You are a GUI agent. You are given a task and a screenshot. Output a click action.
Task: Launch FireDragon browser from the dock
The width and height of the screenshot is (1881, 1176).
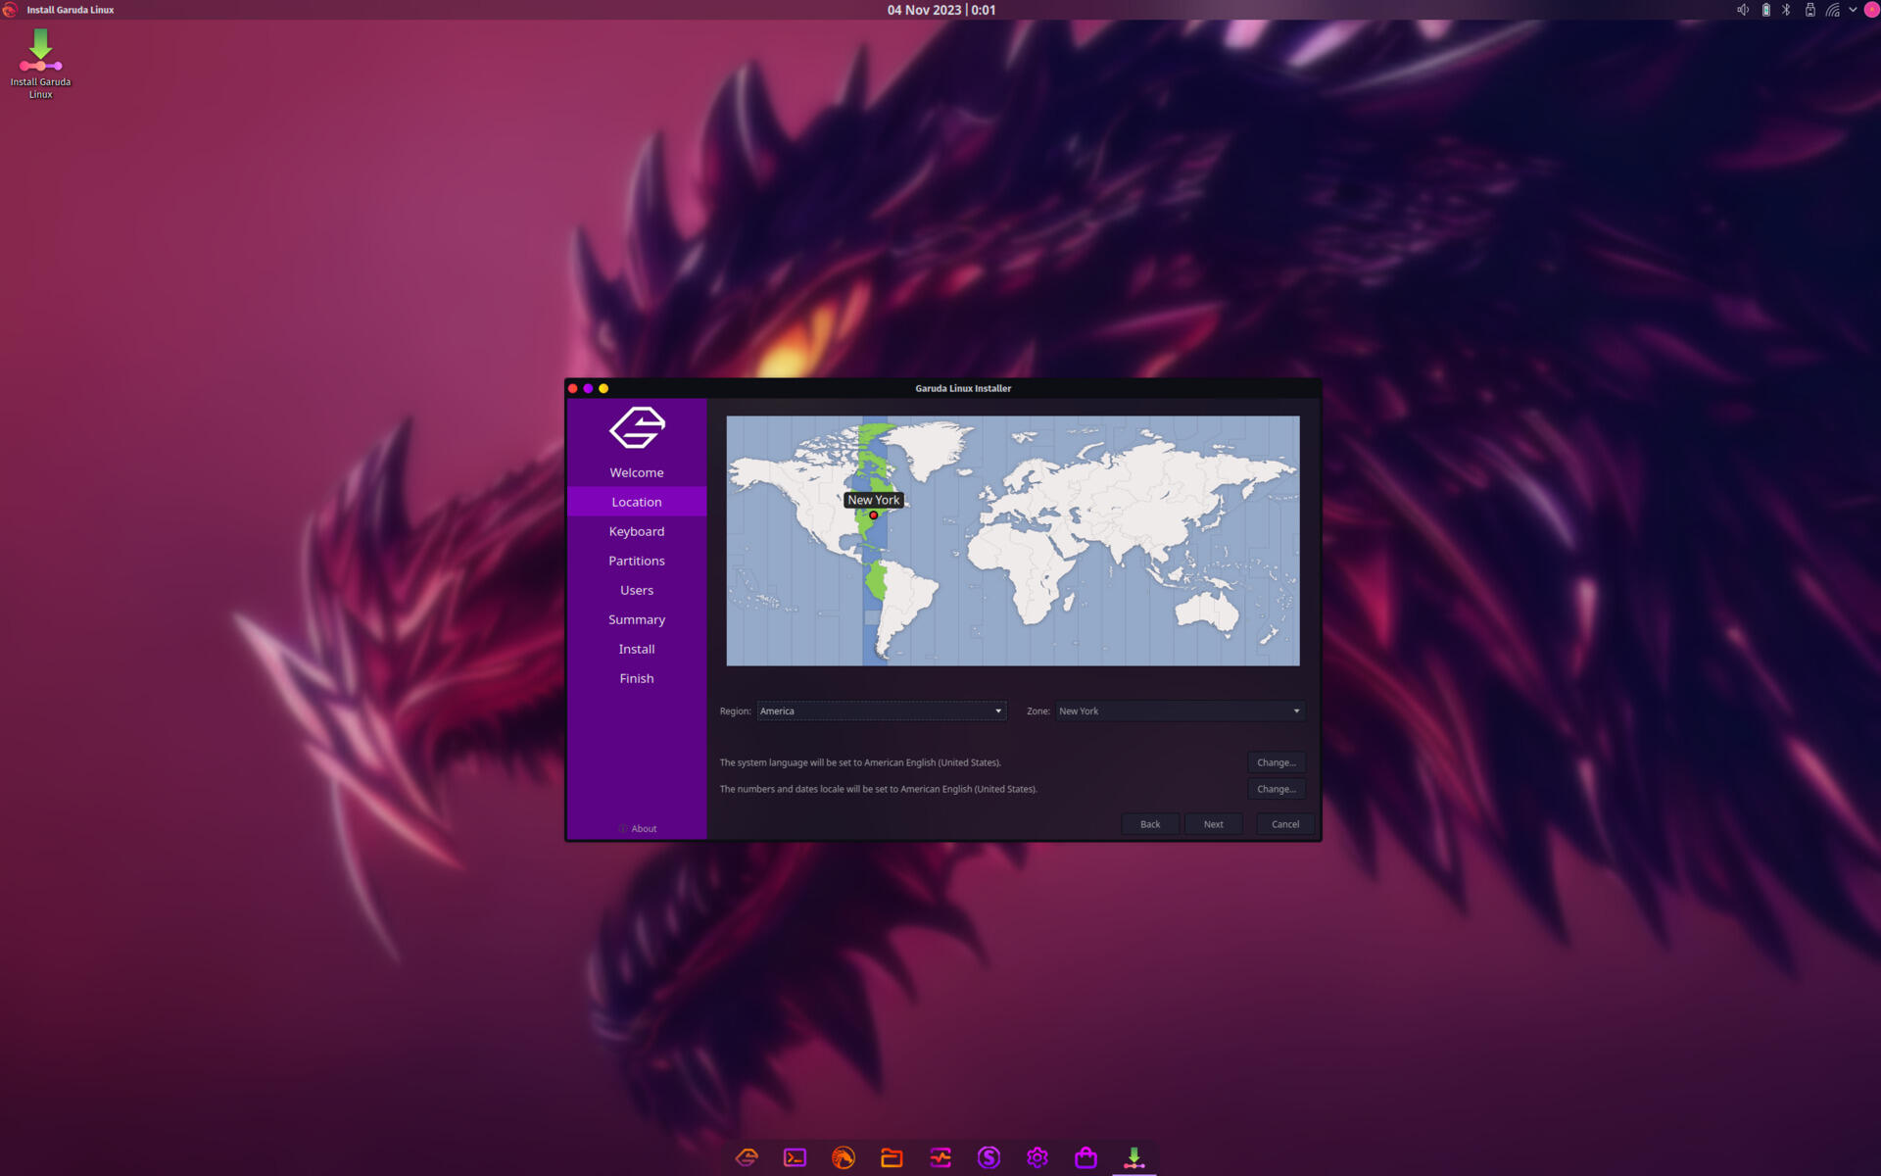(x=843, y=1157)
